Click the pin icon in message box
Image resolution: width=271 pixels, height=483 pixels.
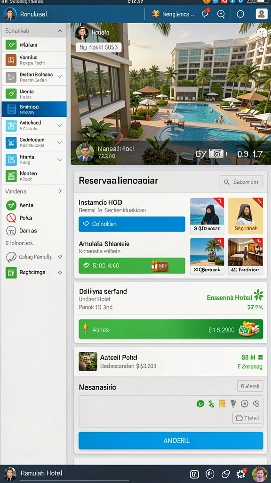pyautogui.click(x=233, y=403)
